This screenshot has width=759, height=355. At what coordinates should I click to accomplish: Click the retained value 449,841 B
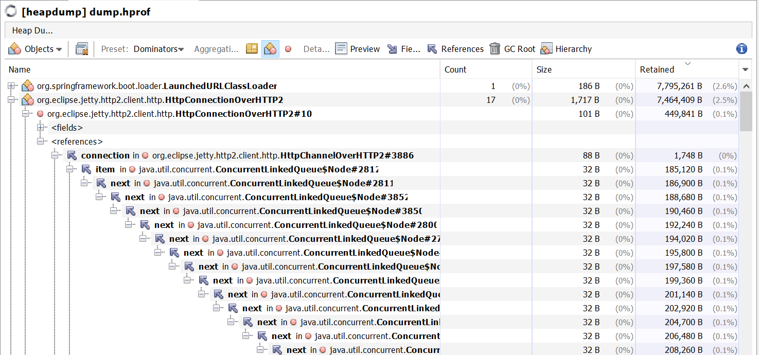pos(683,114)
